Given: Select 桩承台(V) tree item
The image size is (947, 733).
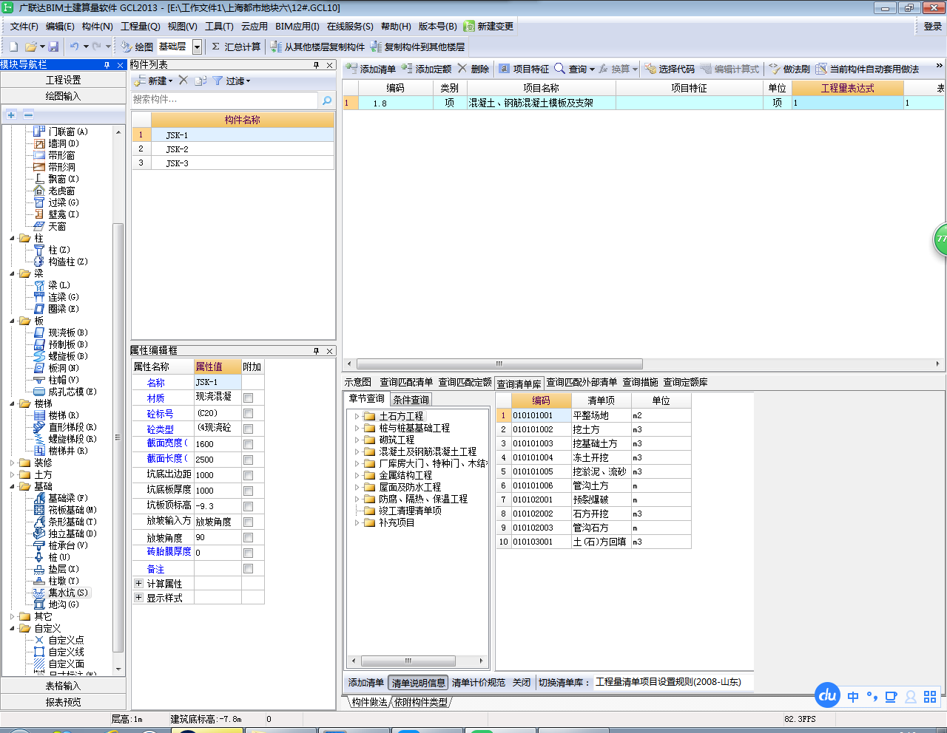Looking at the screenshot, I should tap(68, 545).
